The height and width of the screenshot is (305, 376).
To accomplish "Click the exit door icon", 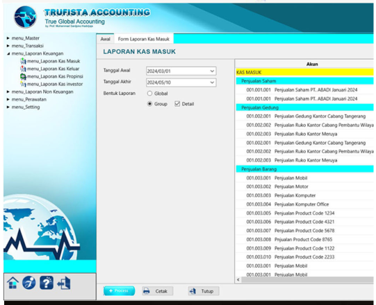I will click(x=64, y=283).
